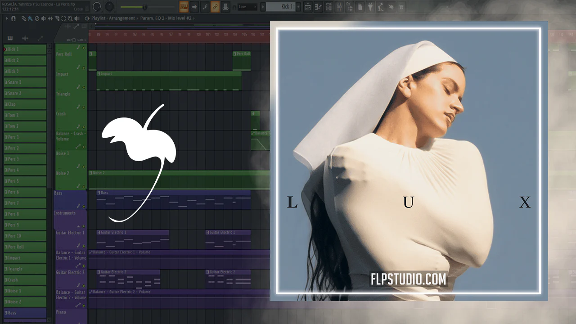Select the Select marquee tool
The height and width of the screenshot is (324, 576).
(63, 18)
